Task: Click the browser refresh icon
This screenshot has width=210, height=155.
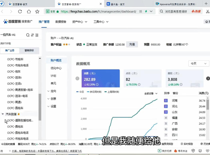Action: (x=20, y=12)
